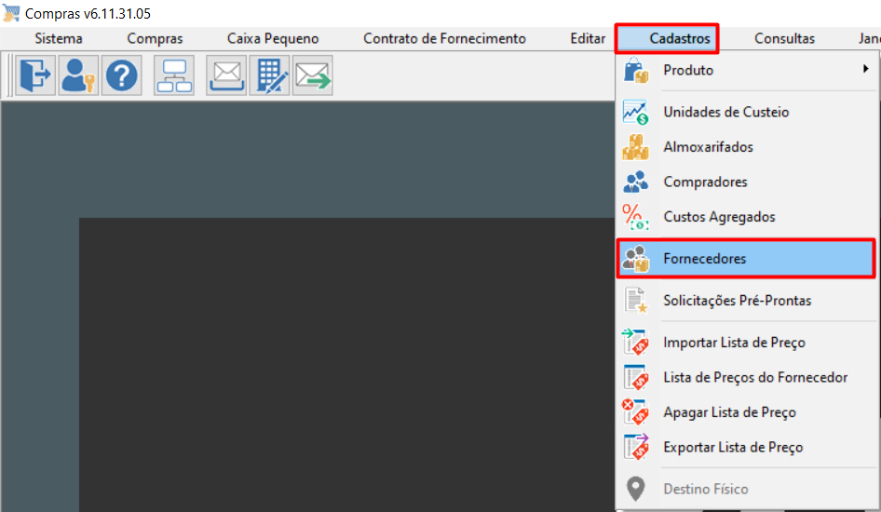Click the Exportar Lista de Preço icon
This screenshot has height=512, width=881.
(x=635, y=448)
